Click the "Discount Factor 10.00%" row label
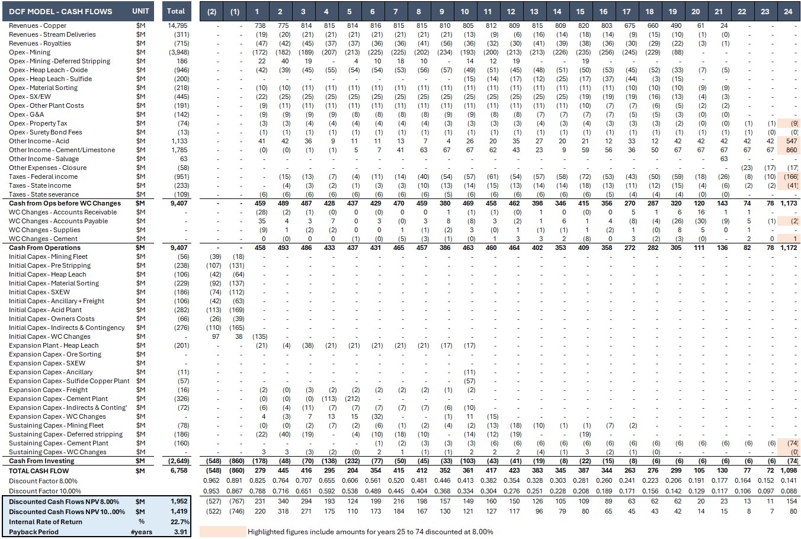The image size is (801, 539). click(x=45, y=491)
